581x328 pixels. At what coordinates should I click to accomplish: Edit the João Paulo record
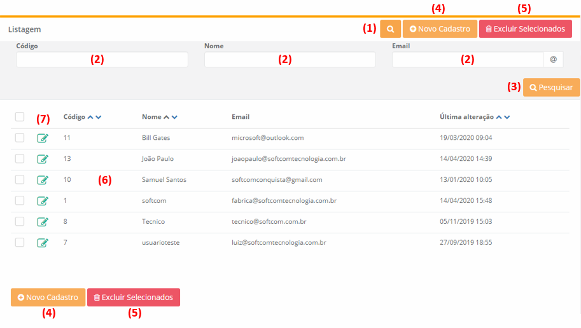click(x=43, y=159)
